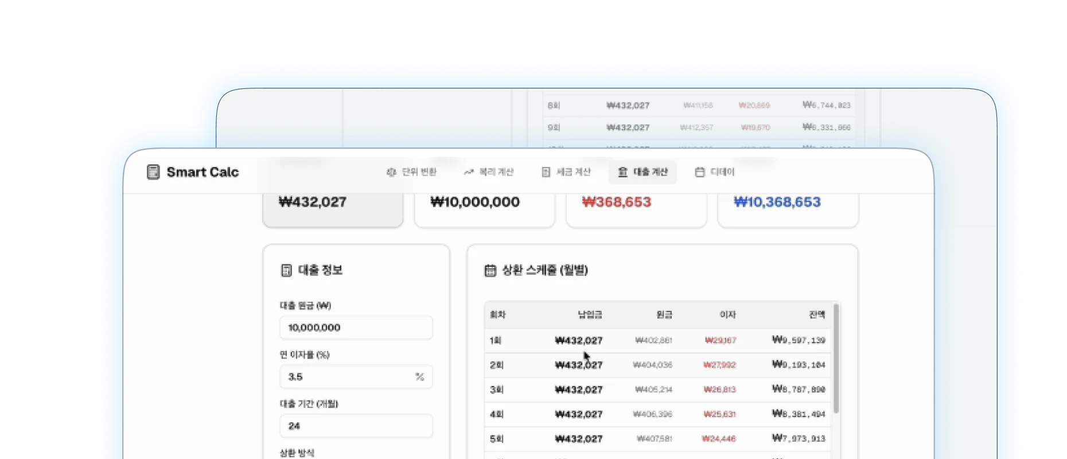
Task: Click the 납입금 column header
Action: click(590, 314)
